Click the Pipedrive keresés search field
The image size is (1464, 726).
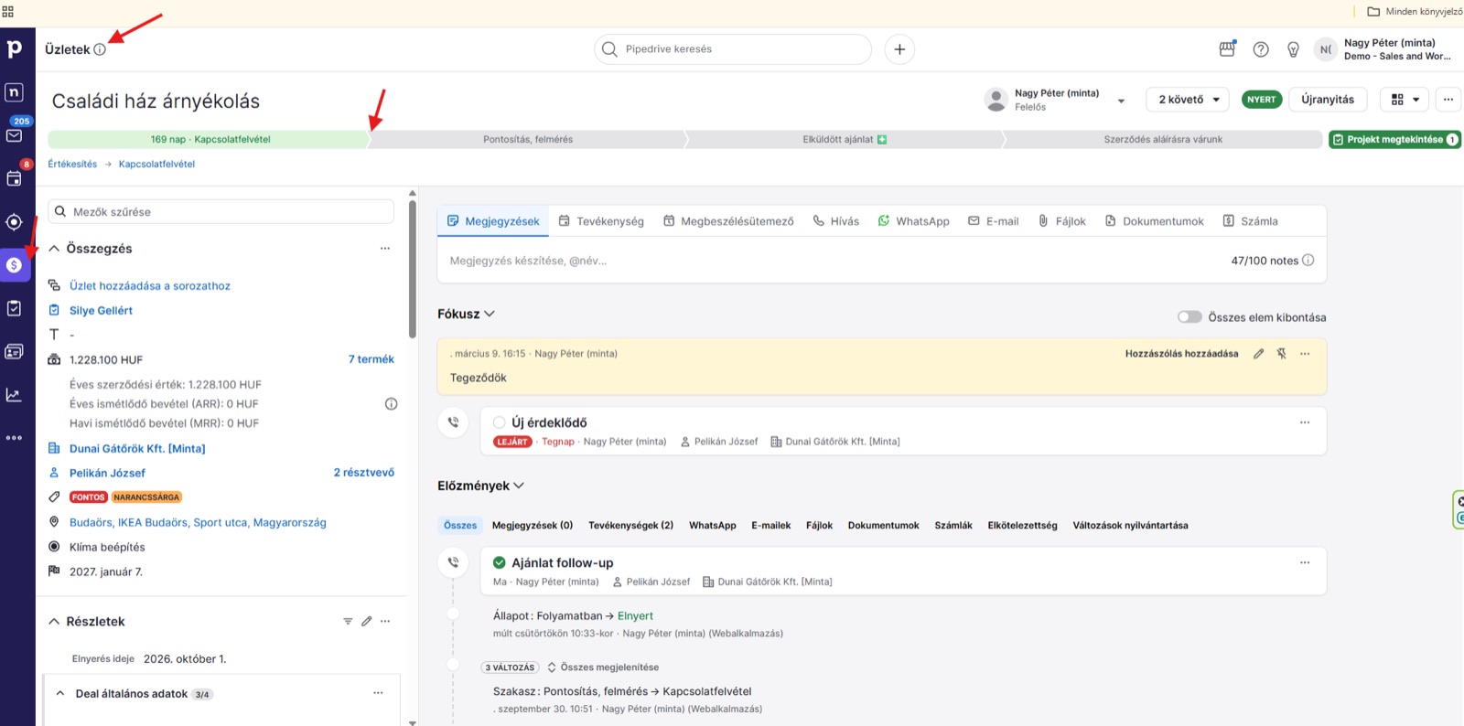[733, 49]
